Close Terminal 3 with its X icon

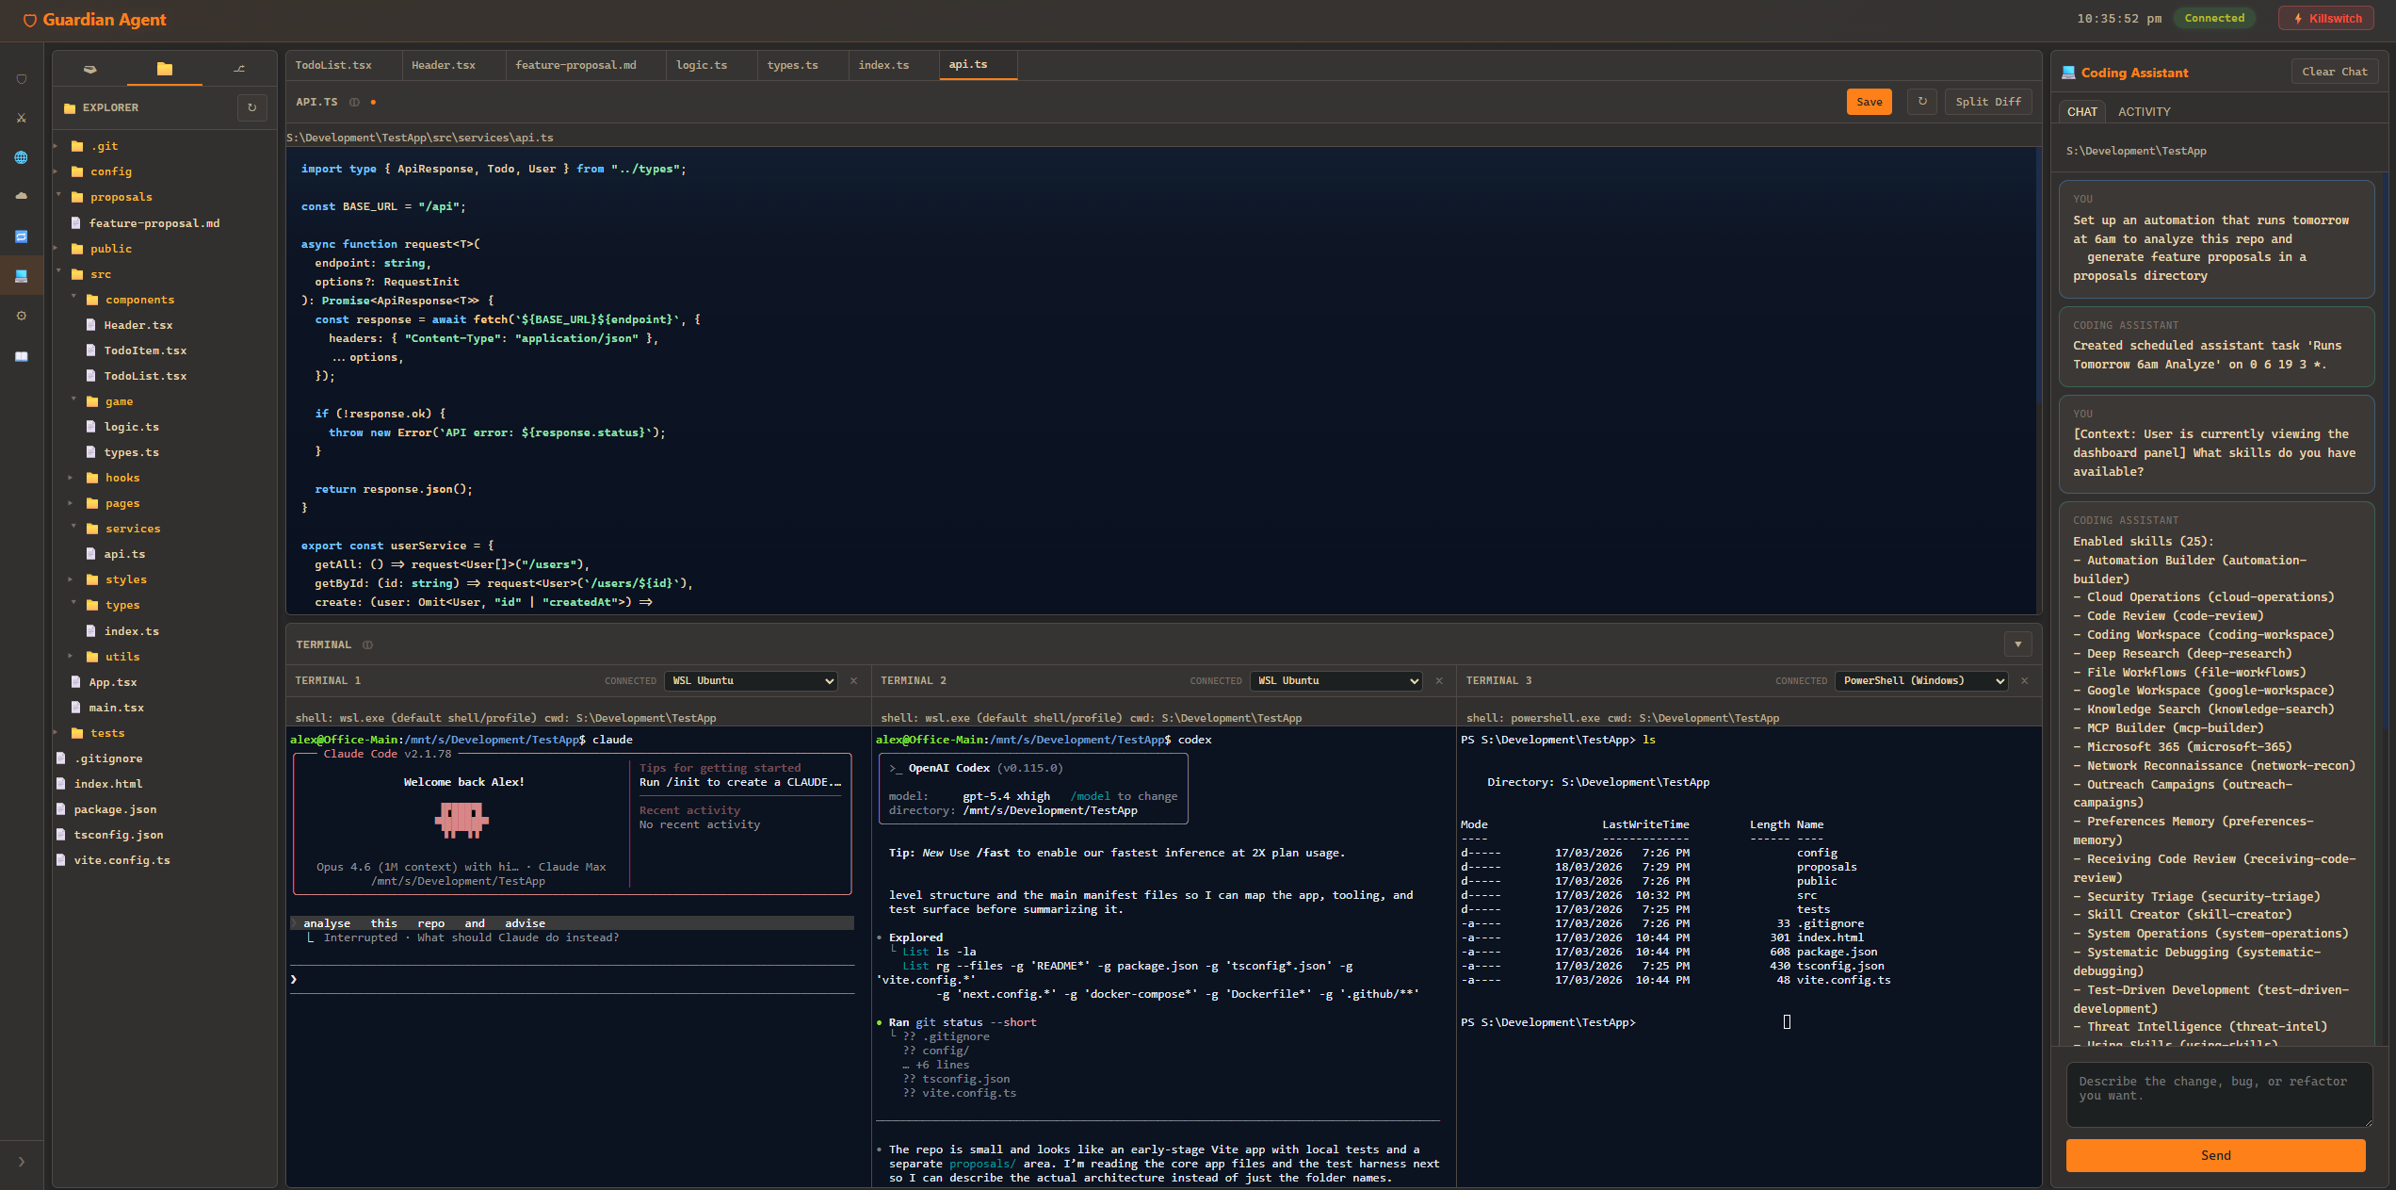pyautogui.click(x=2025, y=680)
